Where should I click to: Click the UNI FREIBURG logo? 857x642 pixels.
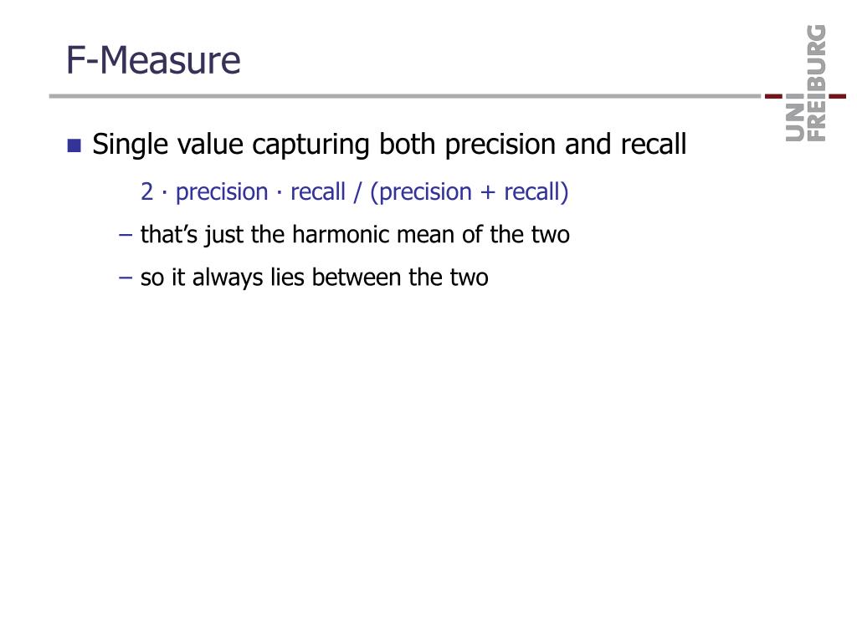pyautogui.click(x=806, y=83)
